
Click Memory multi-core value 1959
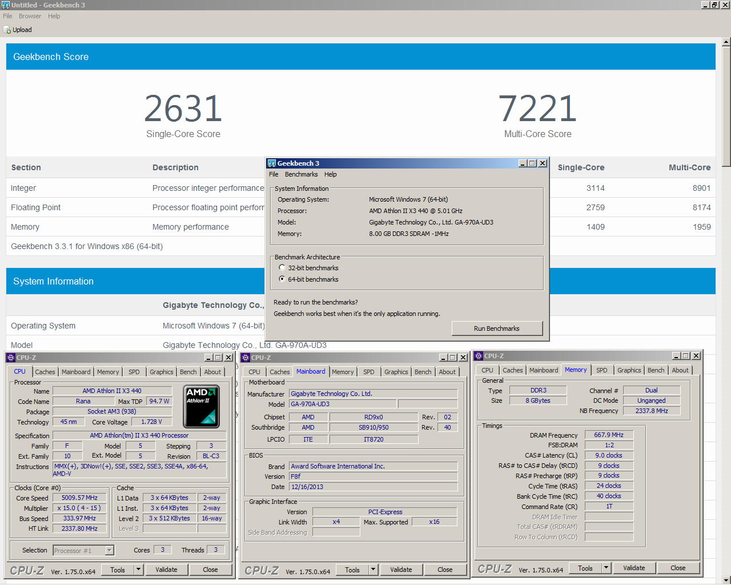click(x=702, y=227)
